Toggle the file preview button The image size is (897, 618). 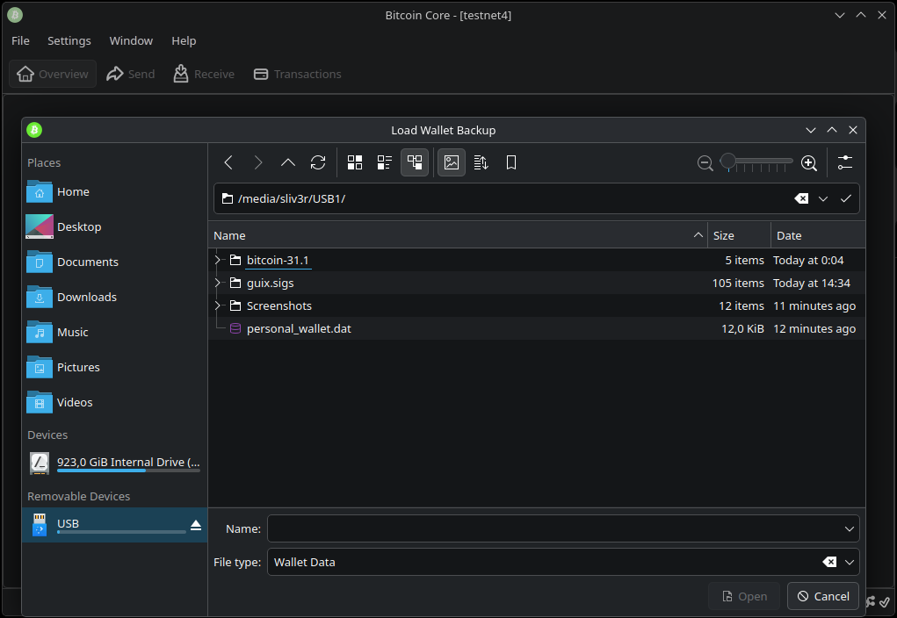coord(452,163)
